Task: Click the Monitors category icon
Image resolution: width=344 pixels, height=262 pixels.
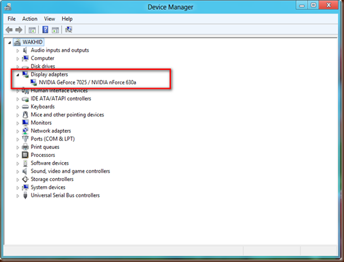Action: [x=26, y=123]
